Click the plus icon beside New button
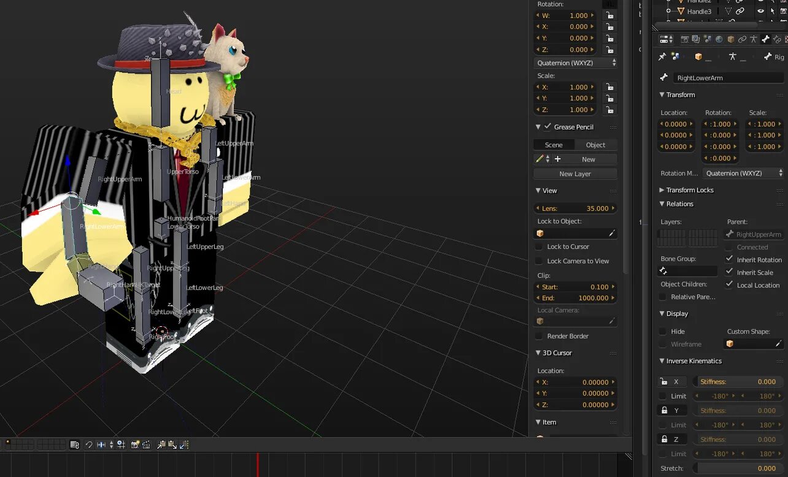 coord(558,159)
